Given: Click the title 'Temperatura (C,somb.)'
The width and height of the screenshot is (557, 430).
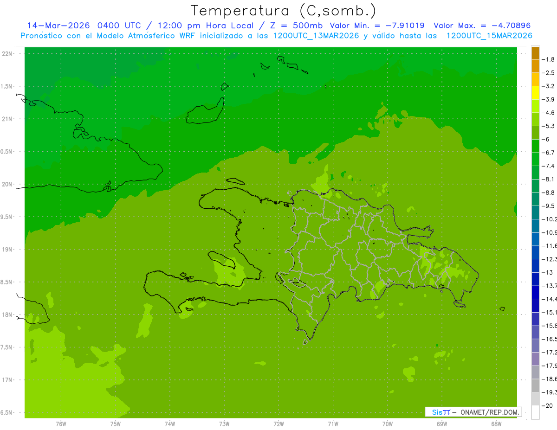Looking at the screenshot, I should pyautogui.click(x=283, y=10).
